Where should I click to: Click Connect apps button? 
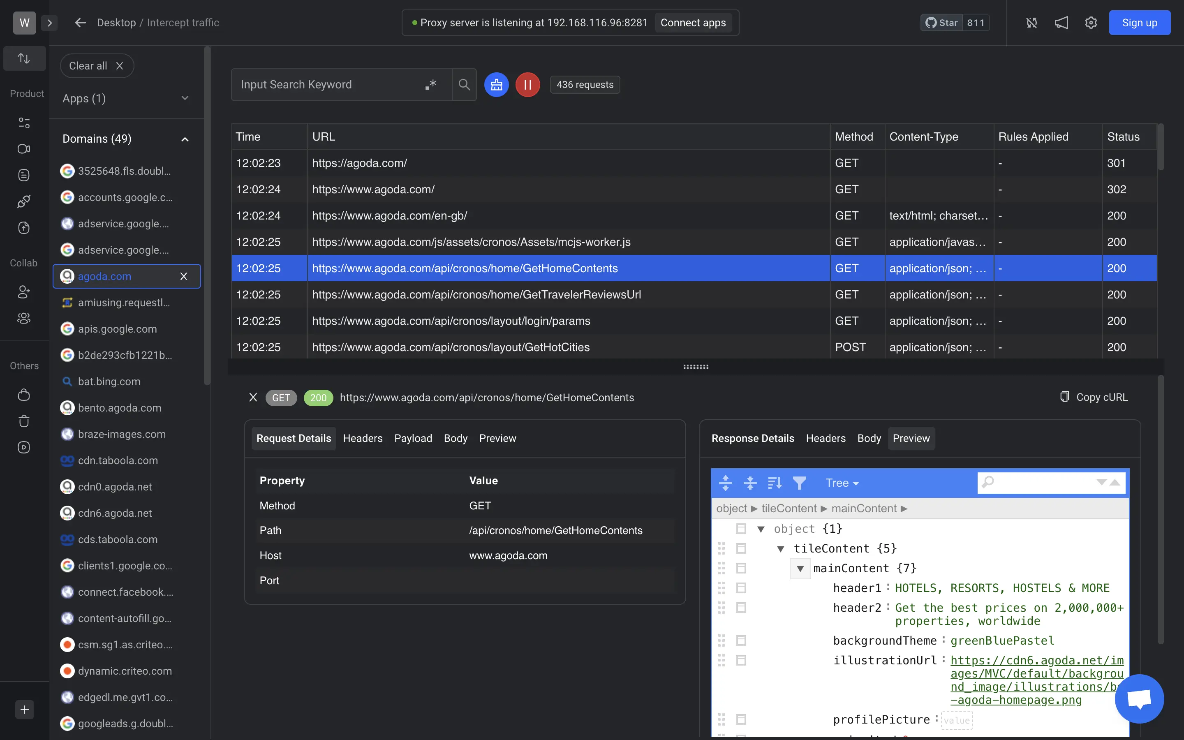pyautogui.click(x=693, y=23)
